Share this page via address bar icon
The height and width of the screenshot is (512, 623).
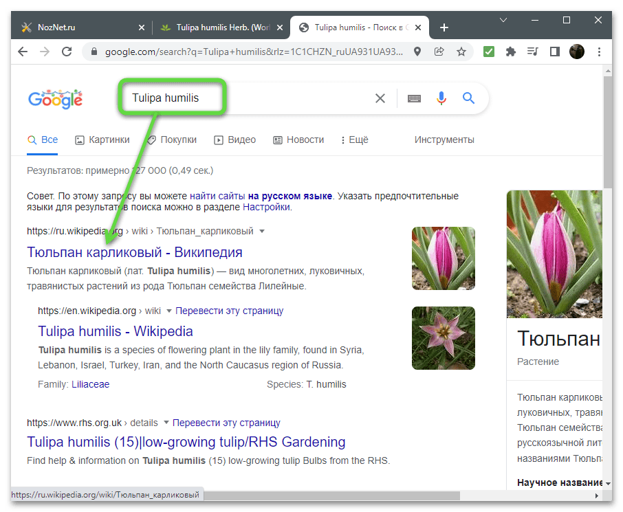pos(439,52)
